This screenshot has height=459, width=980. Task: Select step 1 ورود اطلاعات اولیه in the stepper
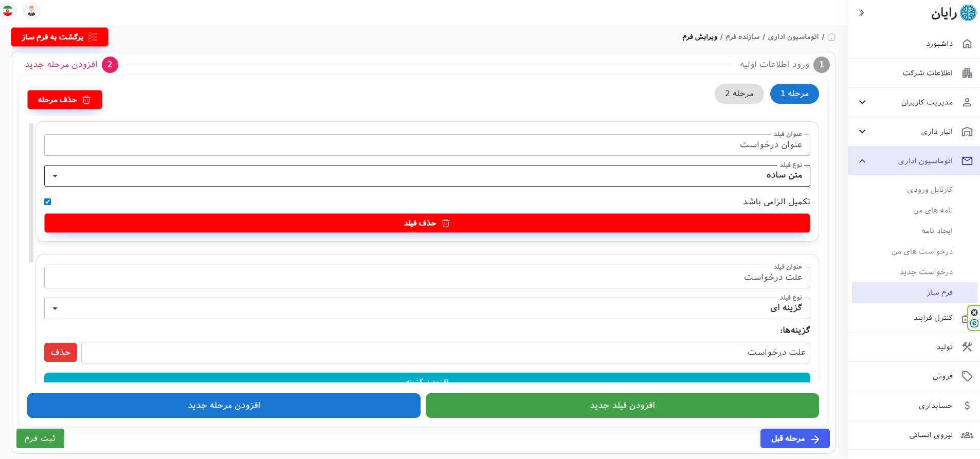pyautogui.click(x=785, y=65)
